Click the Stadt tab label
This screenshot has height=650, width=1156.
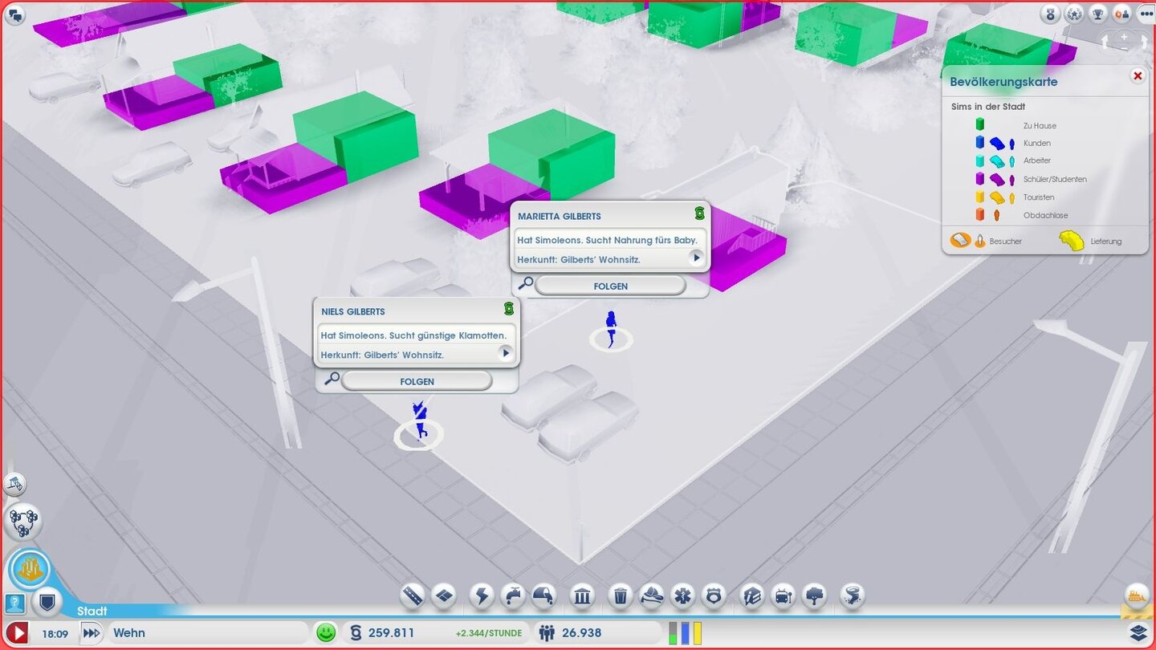click(92, 611)
